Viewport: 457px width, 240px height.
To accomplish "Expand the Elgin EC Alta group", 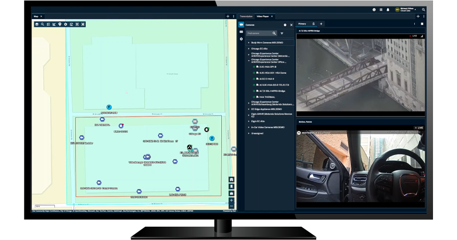I will 248,121.
